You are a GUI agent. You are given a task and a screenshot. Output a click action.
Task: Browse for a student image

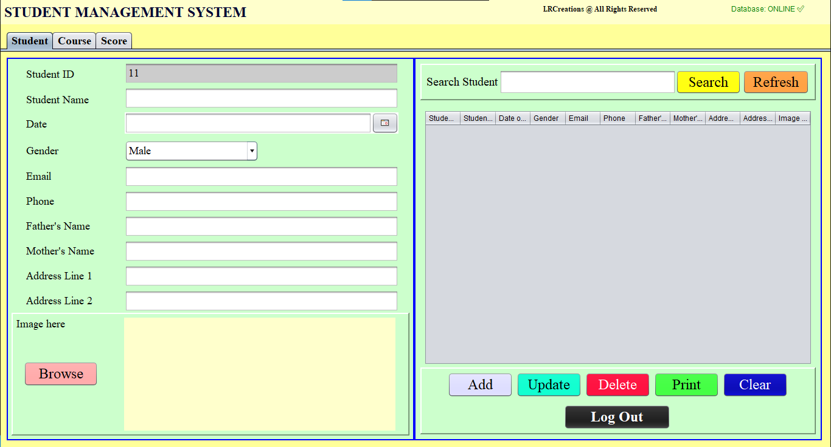pyautogui.click(x=61, y=374)
